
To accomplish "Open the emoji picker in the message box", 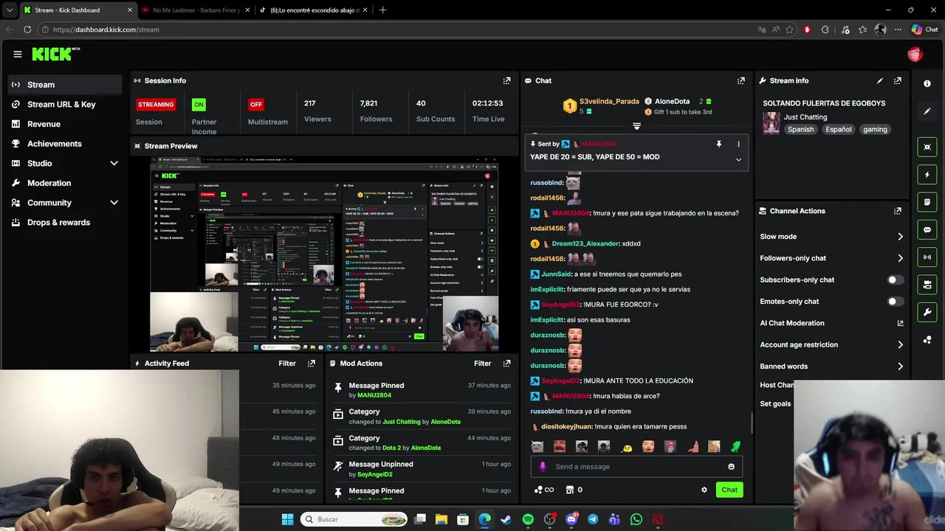I will [731, 467].
